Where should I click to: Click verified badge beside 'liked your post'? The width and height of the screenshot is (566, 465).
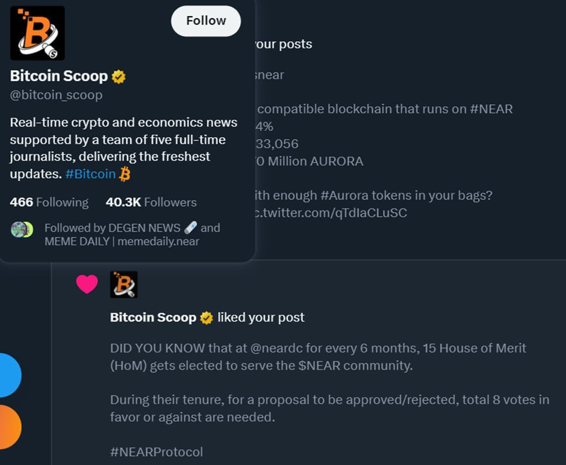[206, 318]
